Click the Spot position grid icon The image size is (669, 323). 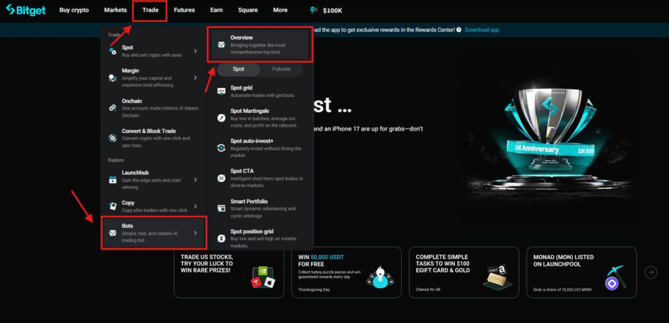[221, 238]
